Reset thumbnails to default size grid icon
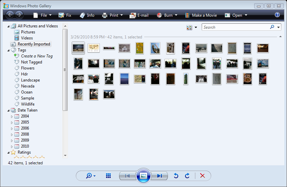This screenshot has height=187, width=287. [108, 176]
